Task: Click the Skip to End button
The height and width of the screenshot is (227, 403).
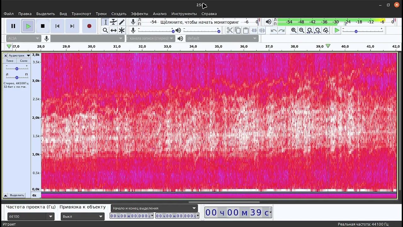Action: (x=72, y=26)
